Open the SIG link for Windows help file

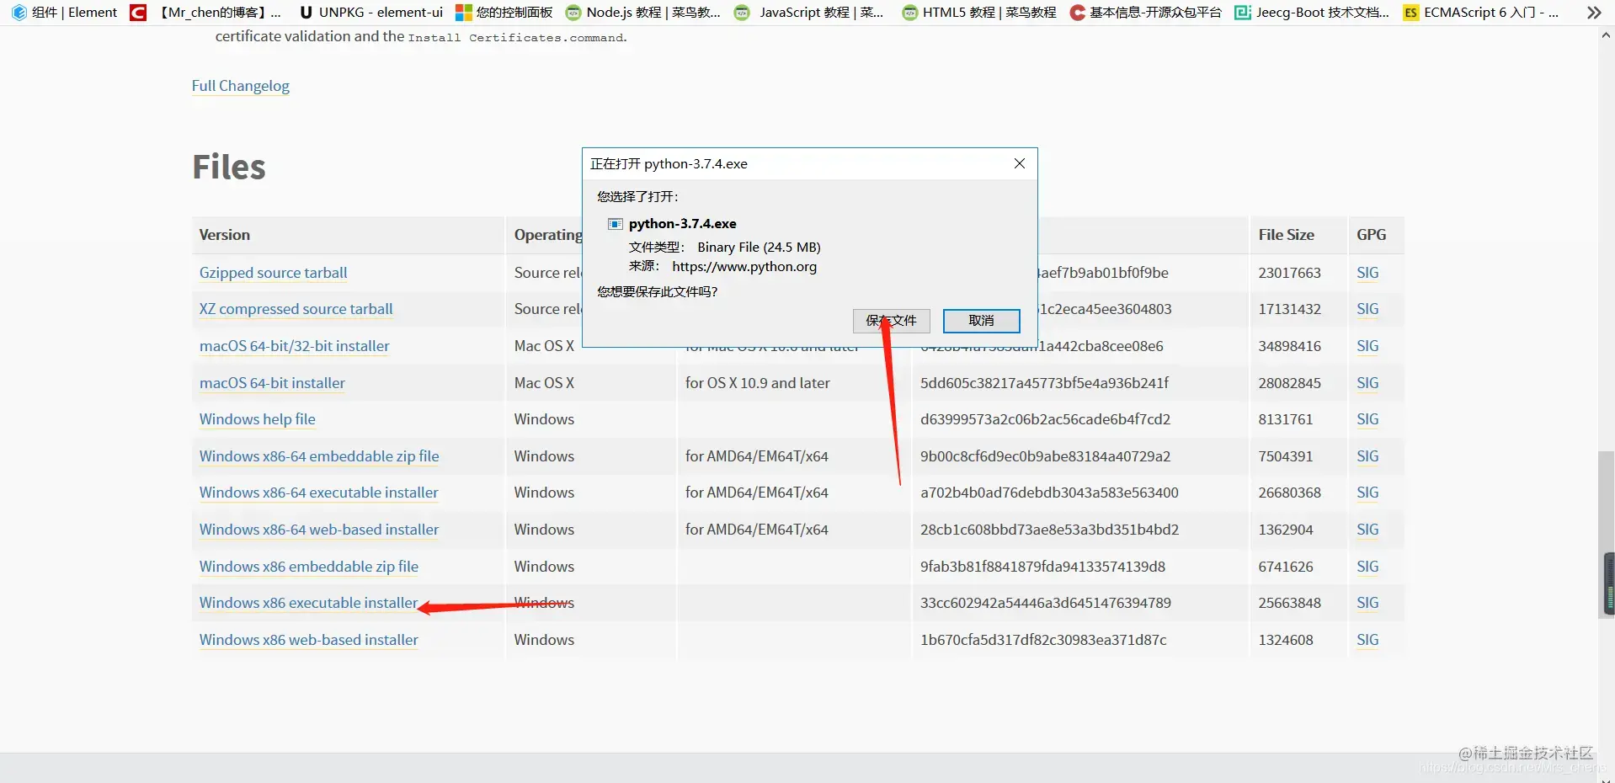click(1367, 419)
